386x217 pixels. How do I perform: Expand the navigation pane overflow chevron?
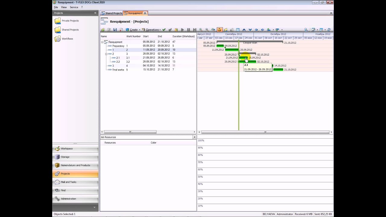[x=94, y=207]
